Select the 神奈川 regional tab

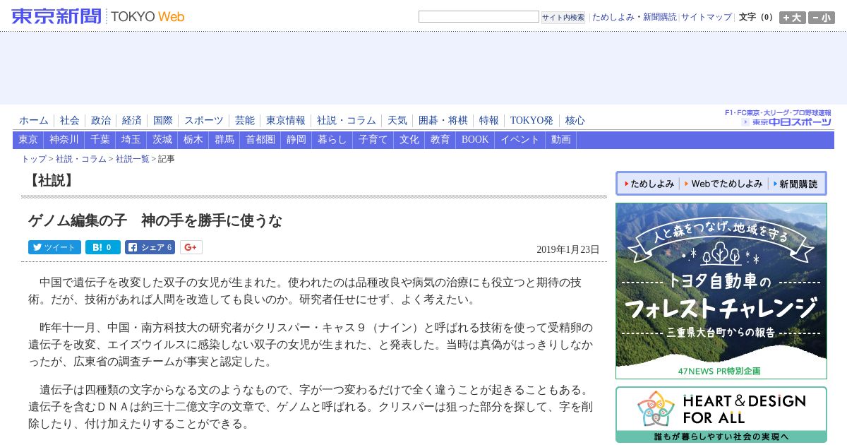pos(64,140)
